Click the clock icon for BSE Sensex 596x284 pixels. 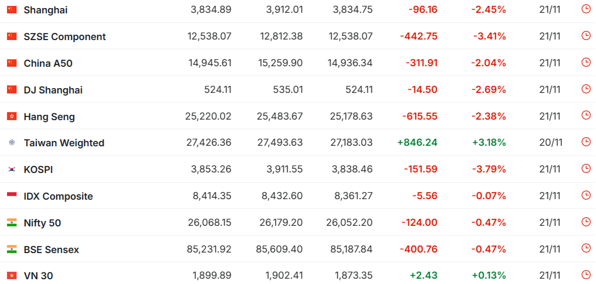pyautogui.click(x=585, y=248)
